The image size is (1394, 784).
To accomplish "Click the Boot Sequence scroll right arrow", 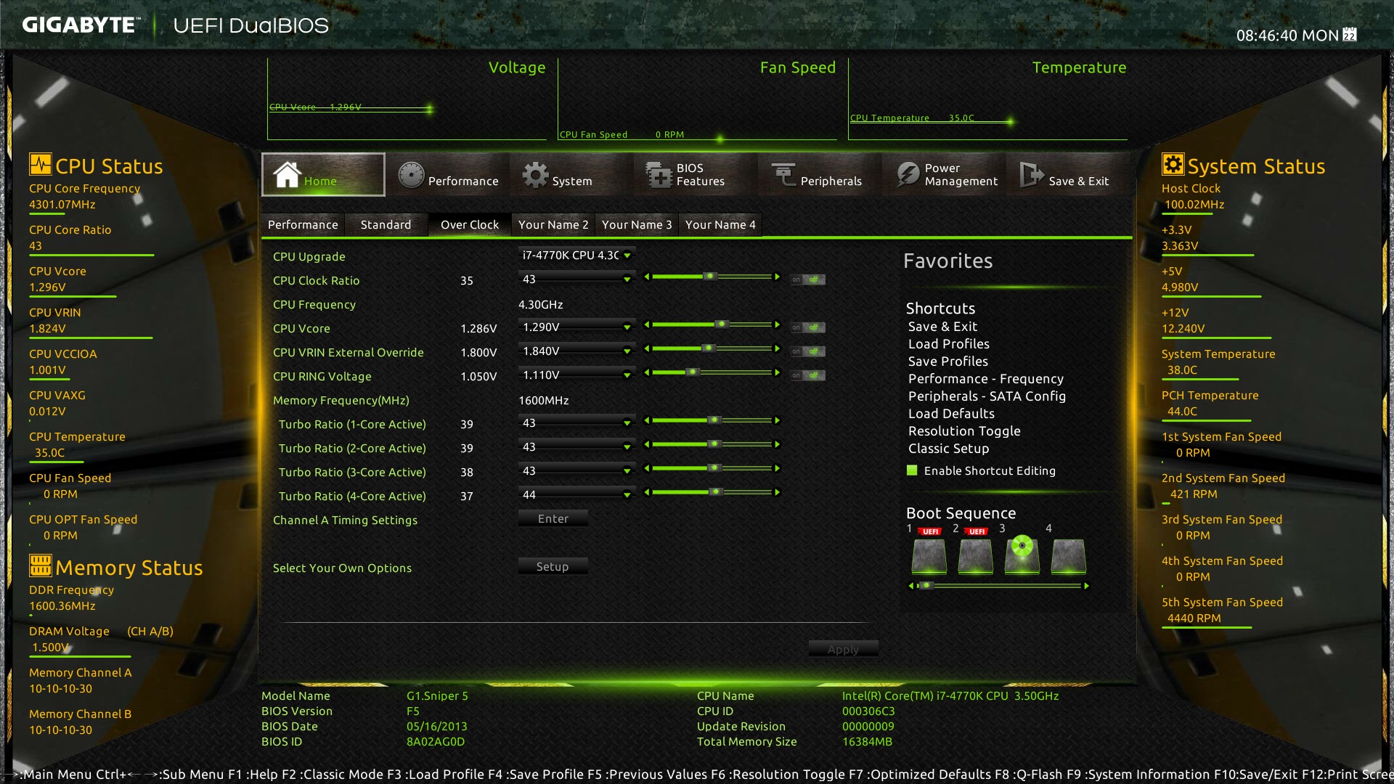I will point(1086,586).
